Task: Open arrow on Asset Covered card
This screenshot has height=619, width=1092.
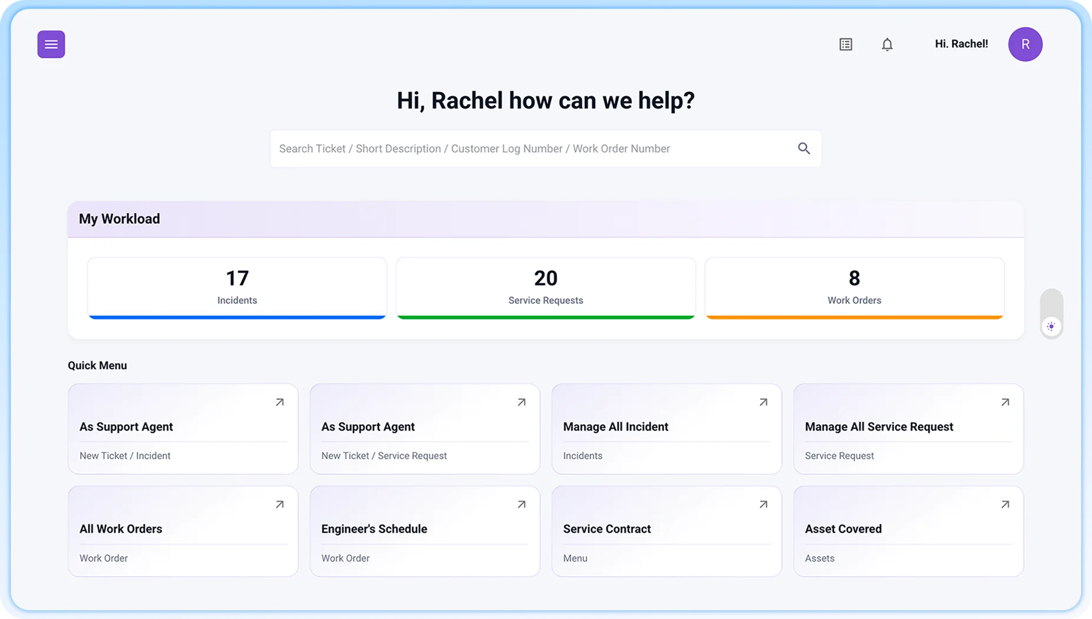Action: tap(1005, 505)
